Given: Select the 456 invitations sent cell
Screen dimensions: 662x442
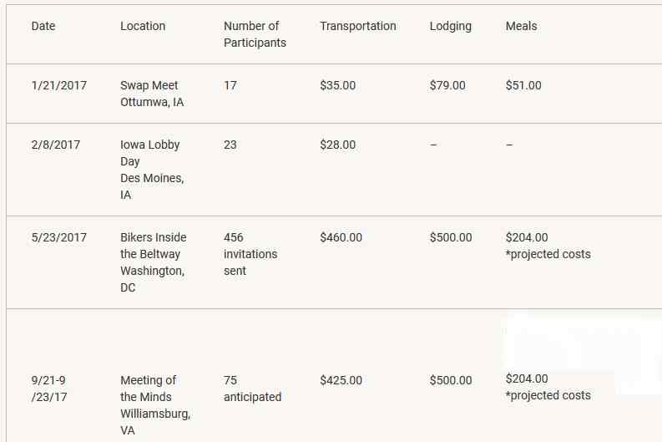Looking at the screenshot, I should (x=250, y=254).
